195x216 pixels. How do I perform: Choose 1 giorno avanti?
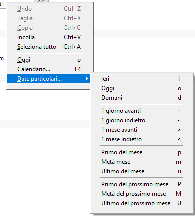click(142, 111)
